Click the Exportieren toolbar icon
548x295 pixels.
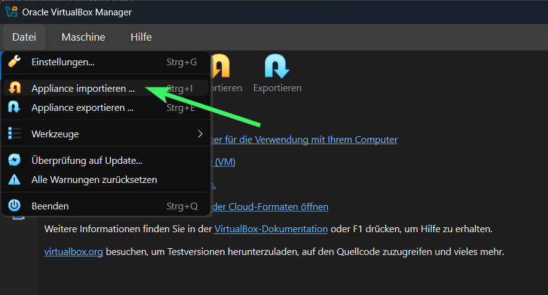pyautogui.click(x=277, y=67)
